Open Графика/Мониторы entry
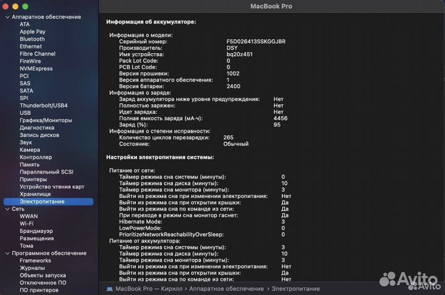This screenshot has height=295, width=445. pyautogui.click(x=46, y=120)
